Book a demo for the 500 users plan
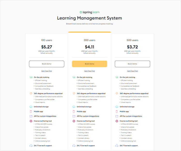Screen dimensions: 181x151 132,64
